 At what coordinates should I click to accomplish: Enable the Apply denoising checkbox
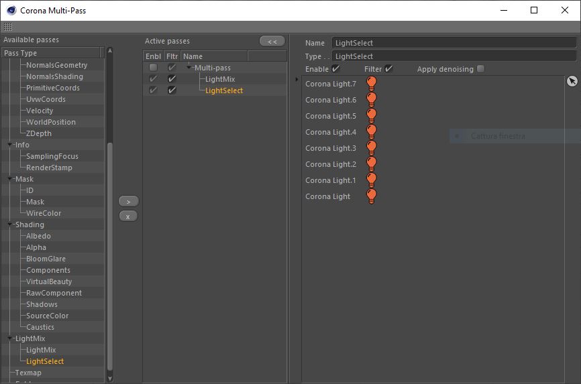tap(480, 68)
